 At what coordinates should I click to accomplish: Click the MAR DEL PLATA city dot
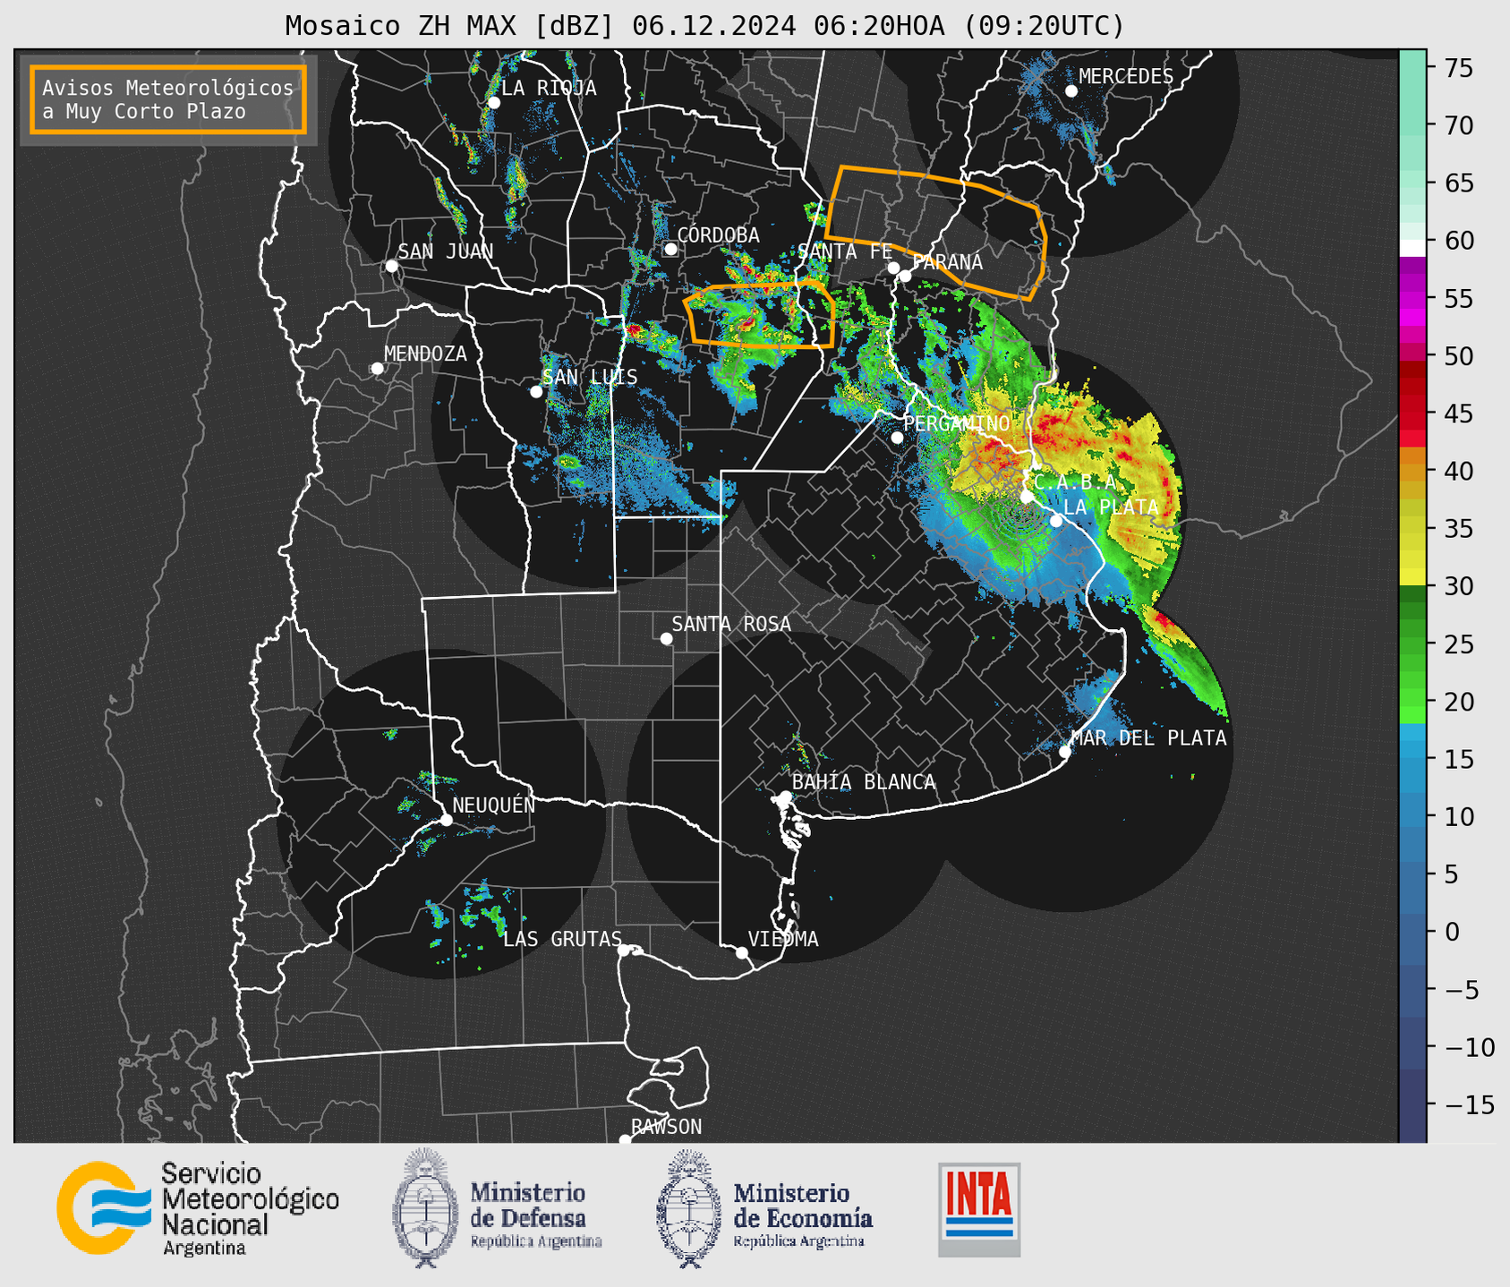pyautogui.click(x=1065, y=752)
